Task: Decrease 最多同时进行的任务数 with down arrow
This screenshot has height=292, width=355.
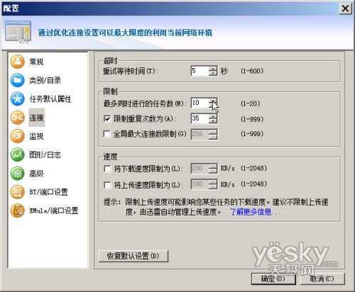Action: pyautogui.click(x=213, y=106)
